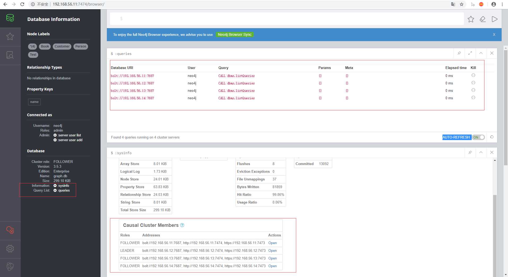
Task: Kill the query on 192.168.56.13
Action: [x=473, y=90]
